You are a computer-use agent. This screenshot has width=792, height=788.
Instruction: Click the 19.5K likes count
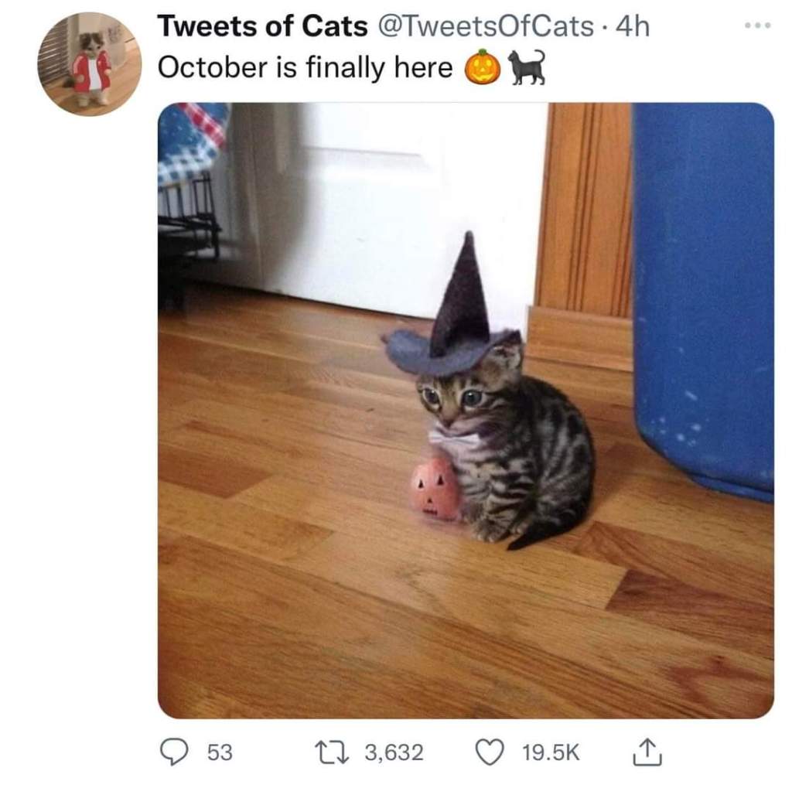pyautogui.click(x=551, y=752)
